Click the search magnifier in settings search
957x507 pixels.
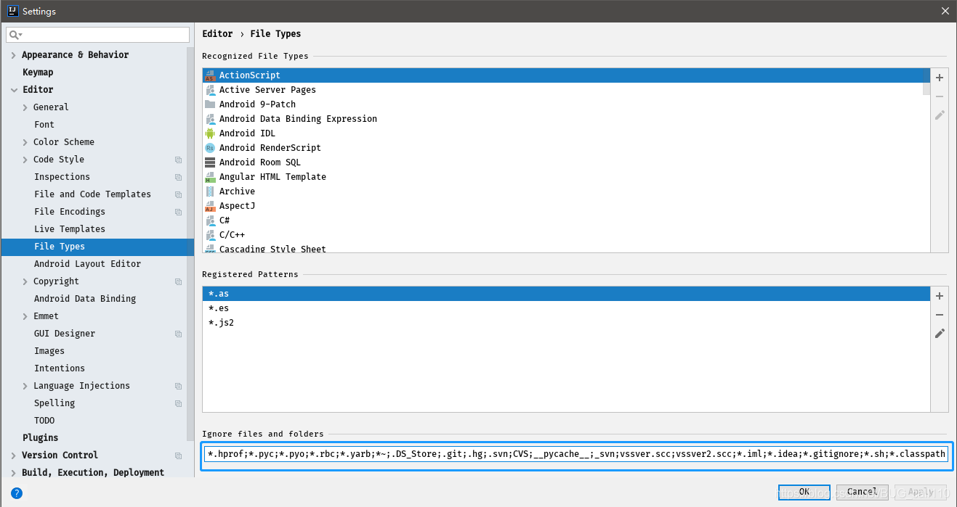(x=15, y=34)
